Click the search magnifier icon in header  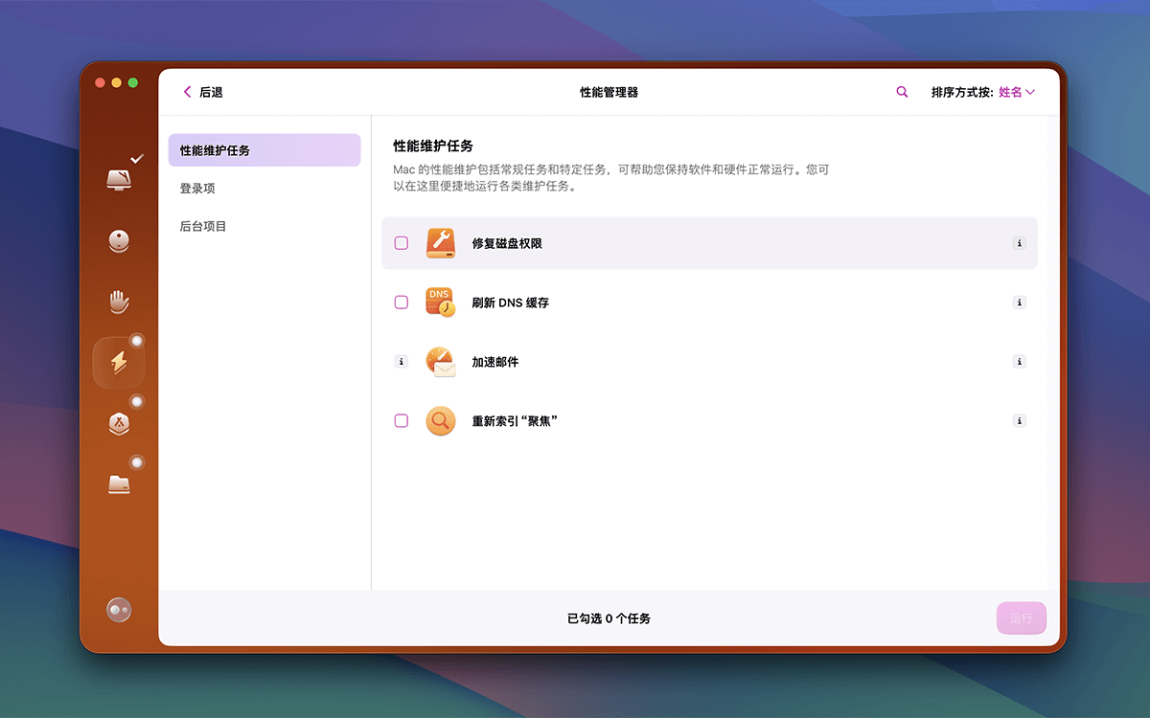click(902, 92)
